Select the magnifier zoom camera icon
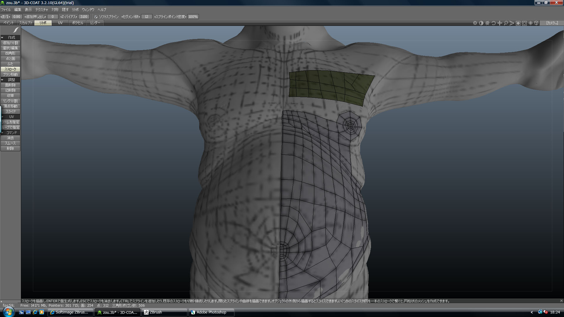 point(506,23)
